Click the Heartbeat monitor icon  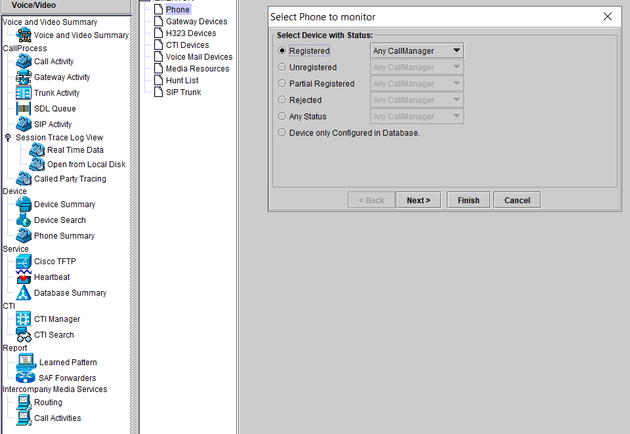[x=24, y=277]
